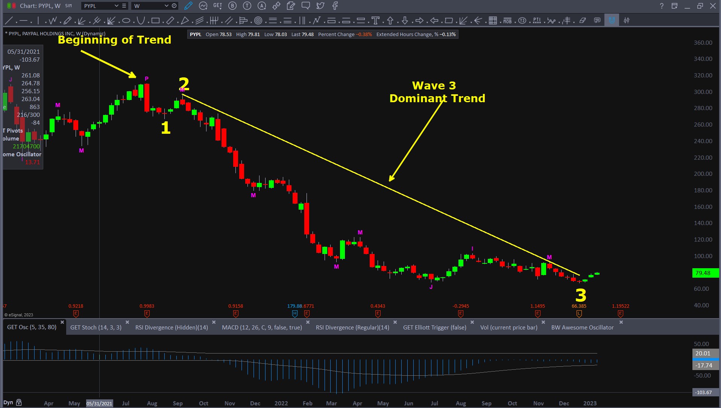Click the earnings marker labeled 0.4343
The image size is (721, 408).
coord(378,313)
